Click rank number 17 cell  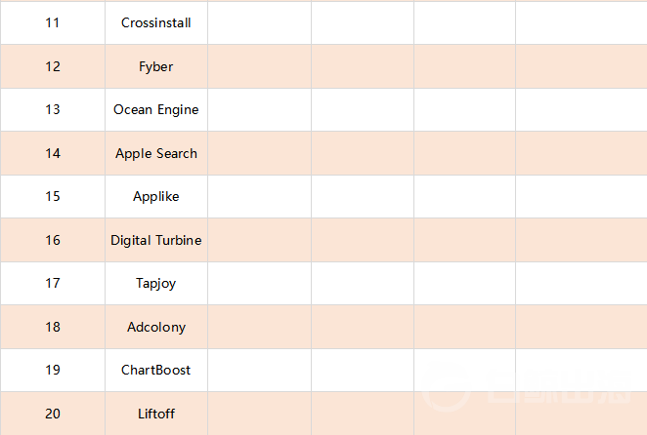click(53, 283)
